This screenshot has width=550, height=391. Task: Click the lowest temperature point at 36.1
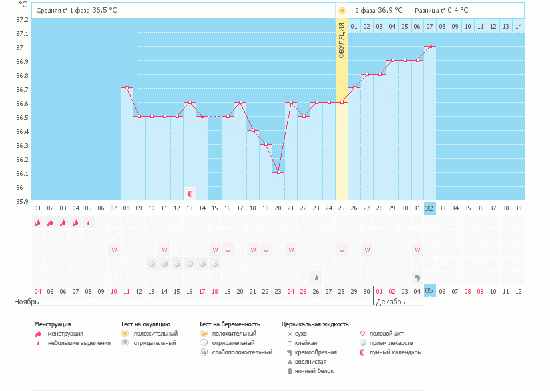[x=278, y=172]
